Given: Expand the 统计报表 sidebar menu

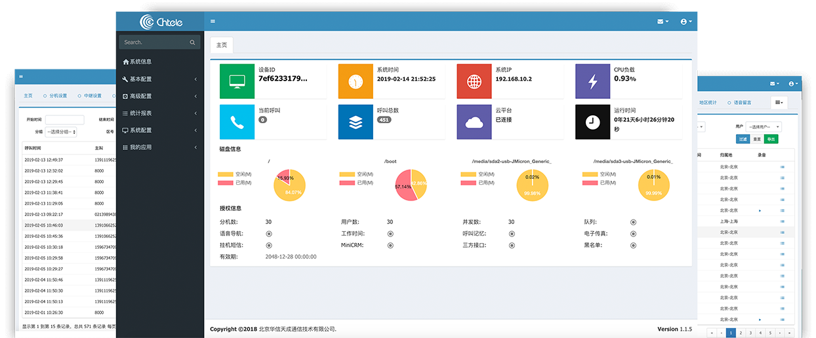Looking at the screenshot, I should click(159, 113).
